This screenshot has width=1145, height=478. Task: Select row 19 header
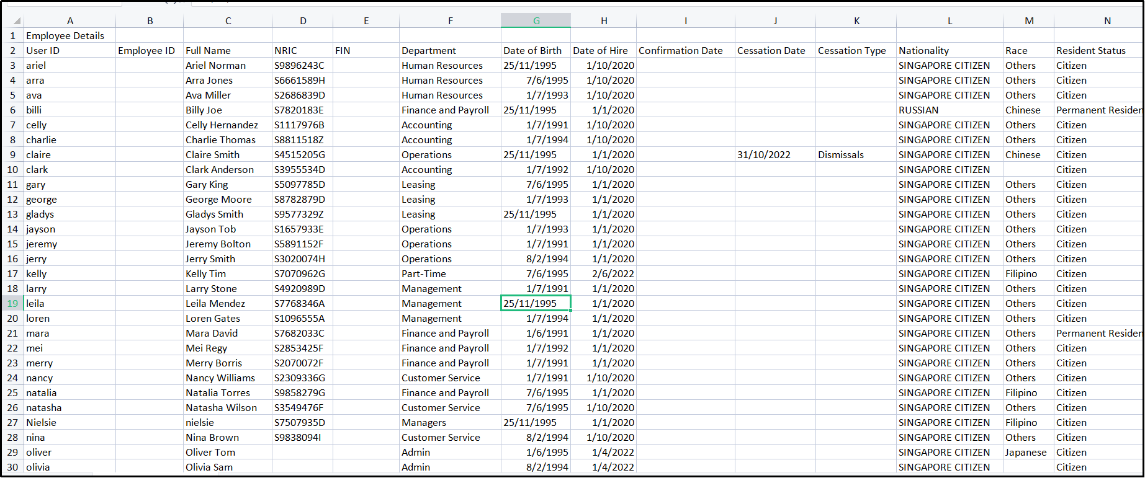pos(12,303)
